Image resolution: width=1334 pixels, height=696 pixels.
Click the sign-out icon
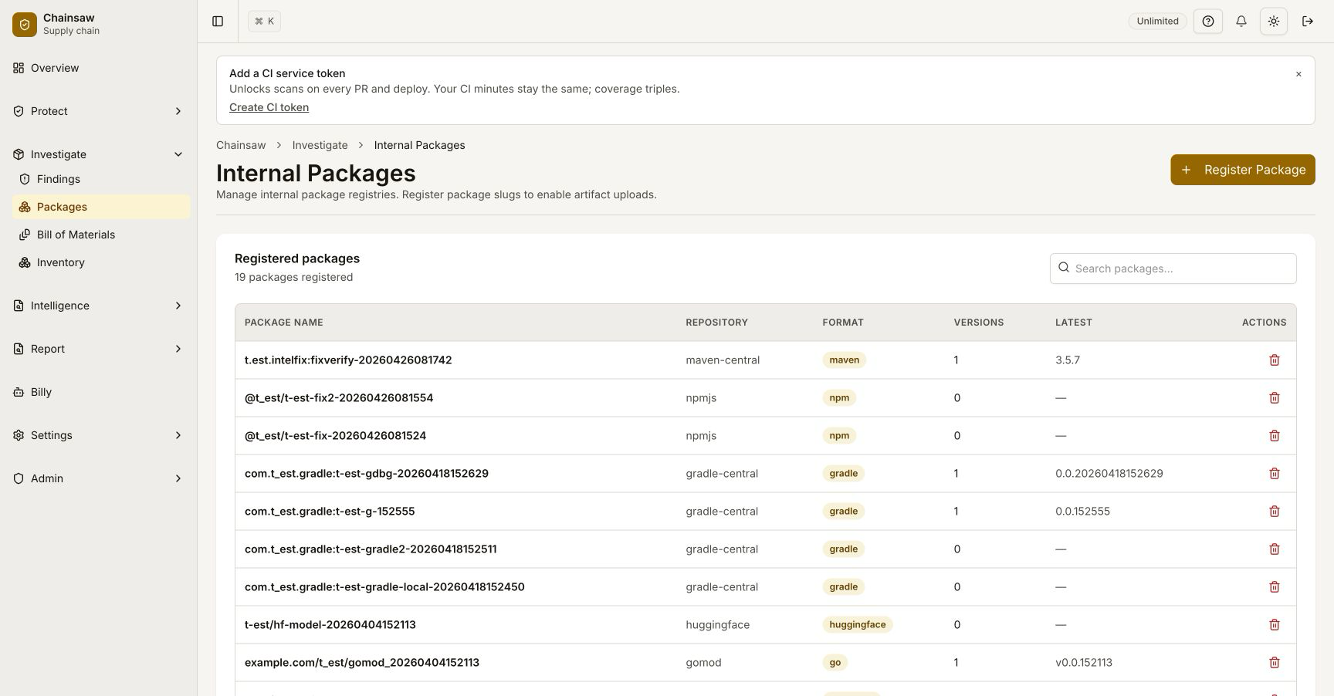point(1308,22)
